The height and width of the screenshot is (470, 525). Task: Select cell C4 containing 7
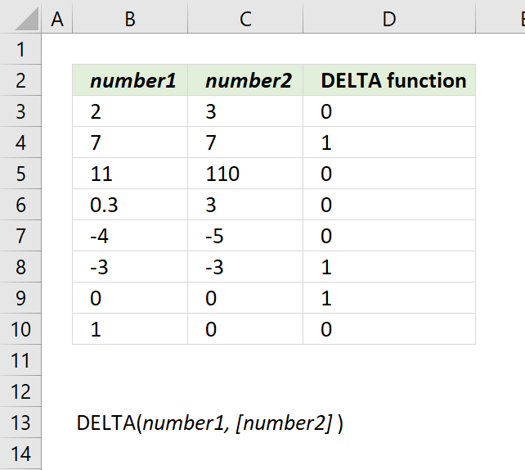click(245, 142)
